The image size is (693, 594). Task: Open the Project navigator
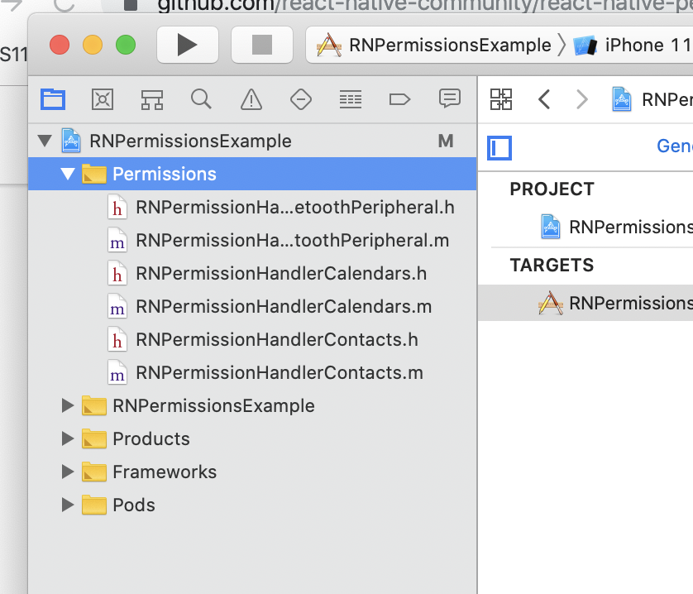point(53,99)
